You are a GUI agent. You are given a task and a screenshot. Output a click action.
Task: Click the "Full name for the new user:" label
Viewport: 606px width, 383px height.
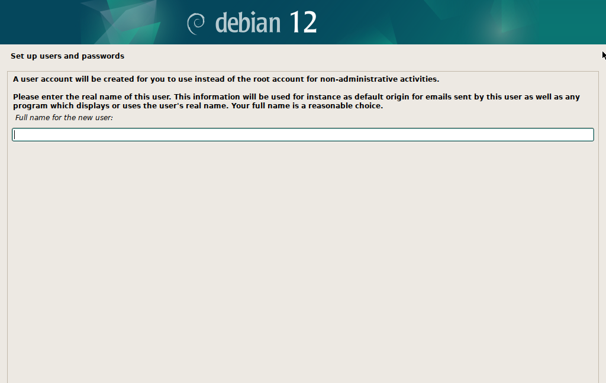tap(64, 117)
